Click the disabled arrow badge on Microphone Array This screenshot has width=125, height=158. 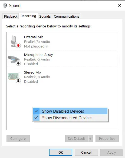18,63
